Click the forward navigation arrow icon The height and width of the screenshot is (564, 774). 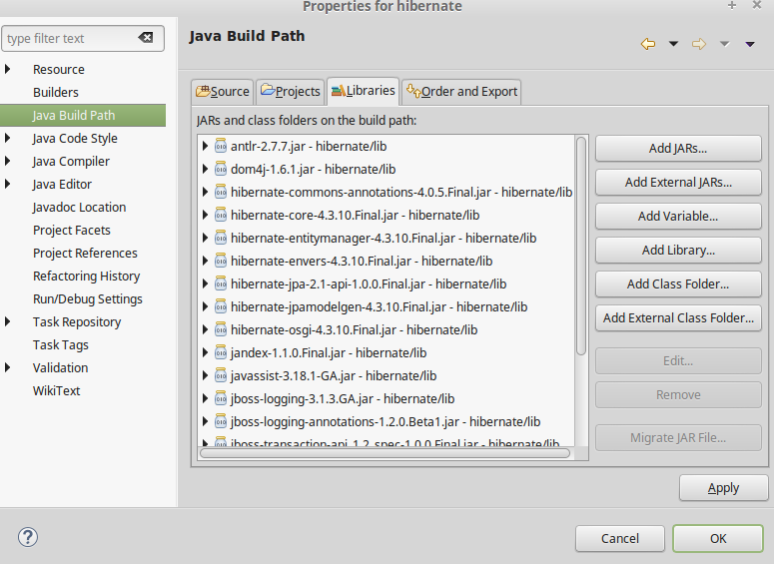699,44
